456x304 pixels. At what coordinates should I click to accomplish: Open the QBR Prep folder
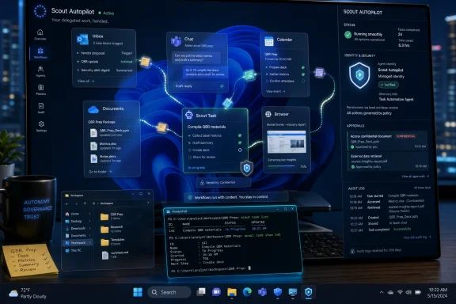click(112, 216)
